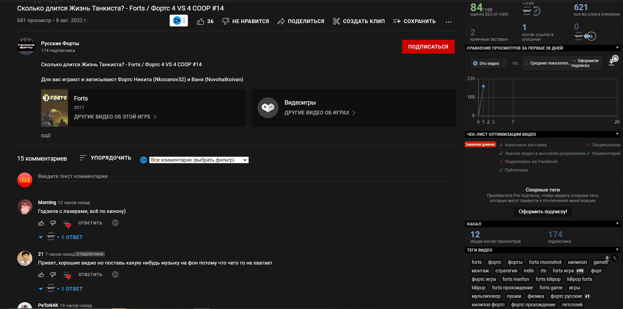Click Поделились на Facebook checklist item

tap(528, 162)
